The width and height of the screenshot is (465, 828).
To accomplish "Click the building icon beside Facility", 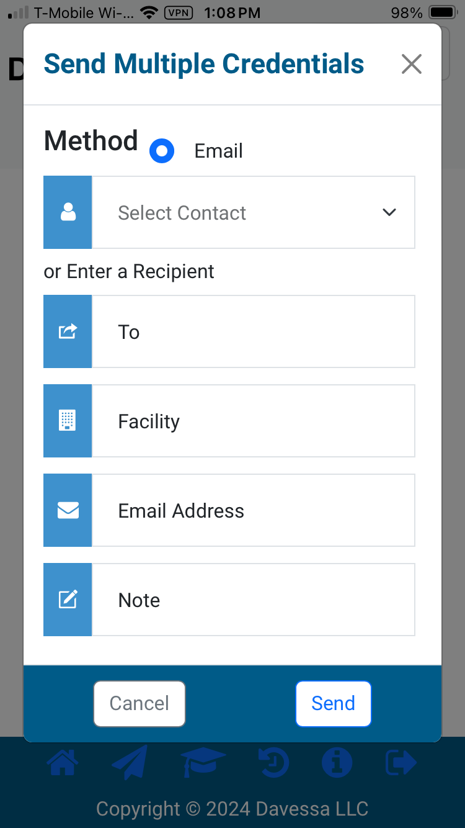I will click(x=68, y=421).
